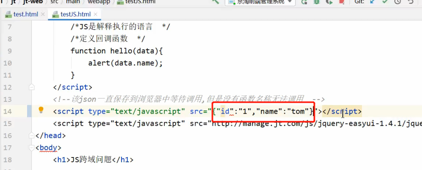Click the jt breadcrumb
The height and width of the screenshot is (170, 422).
[13, 2]
